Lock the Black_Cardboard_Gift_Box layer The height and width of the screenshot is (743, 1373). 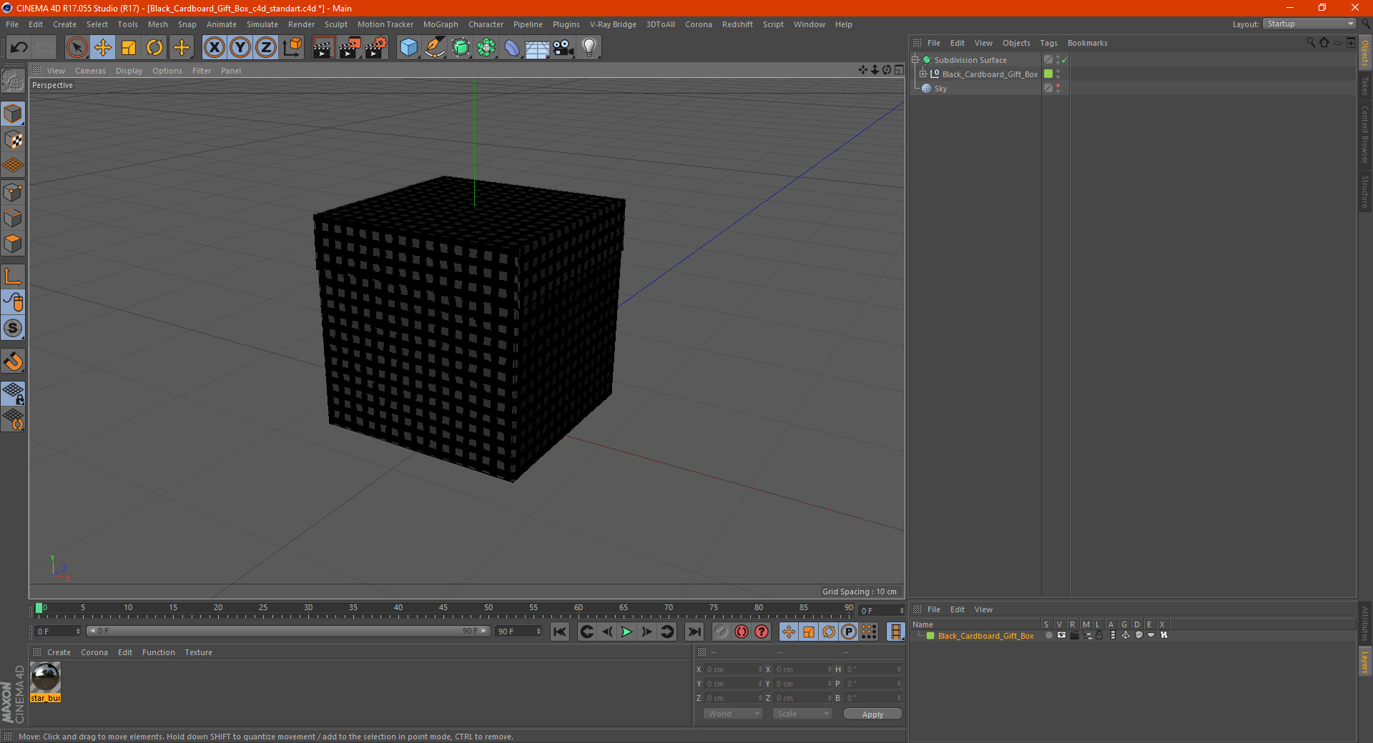pos(1099,635)
